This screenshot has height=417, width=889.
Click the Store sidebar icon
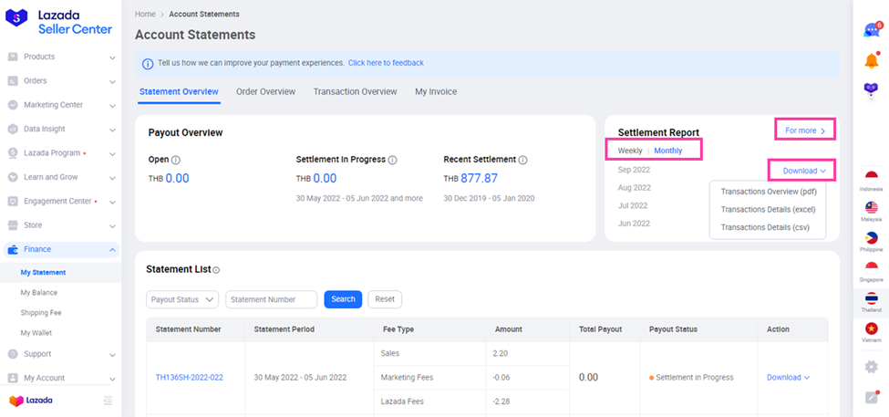(13, 225)
